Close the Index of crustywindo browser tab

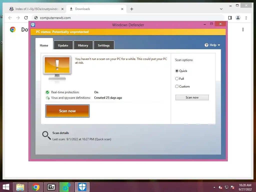[x=62, y=9]
